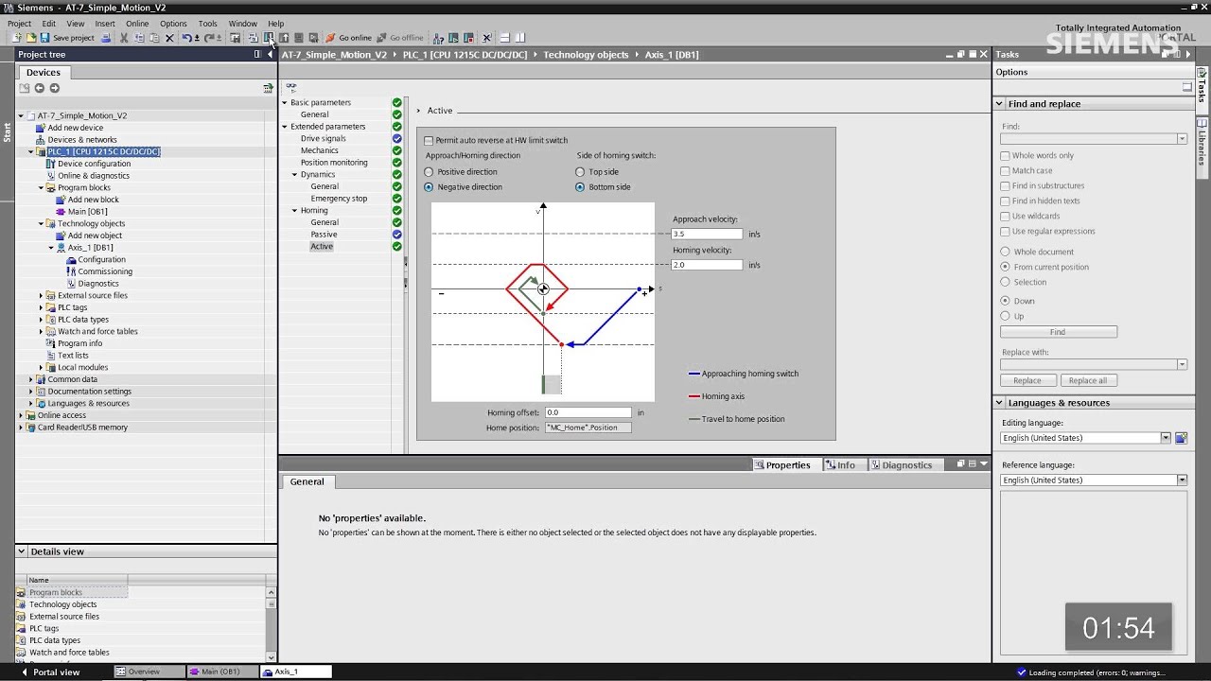The width and height of the screenshot is (1211, 681).
Task: Select Negative direction radio button
Action: (x=429, y=187)
